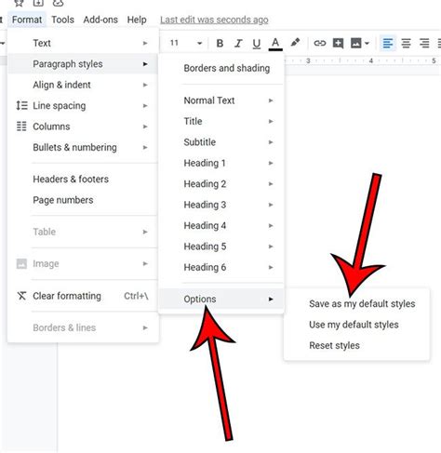The height and width of the screenshot is (453, 441).
Task: Expand the Subtitle style arrow
Action: pos(271,142)
